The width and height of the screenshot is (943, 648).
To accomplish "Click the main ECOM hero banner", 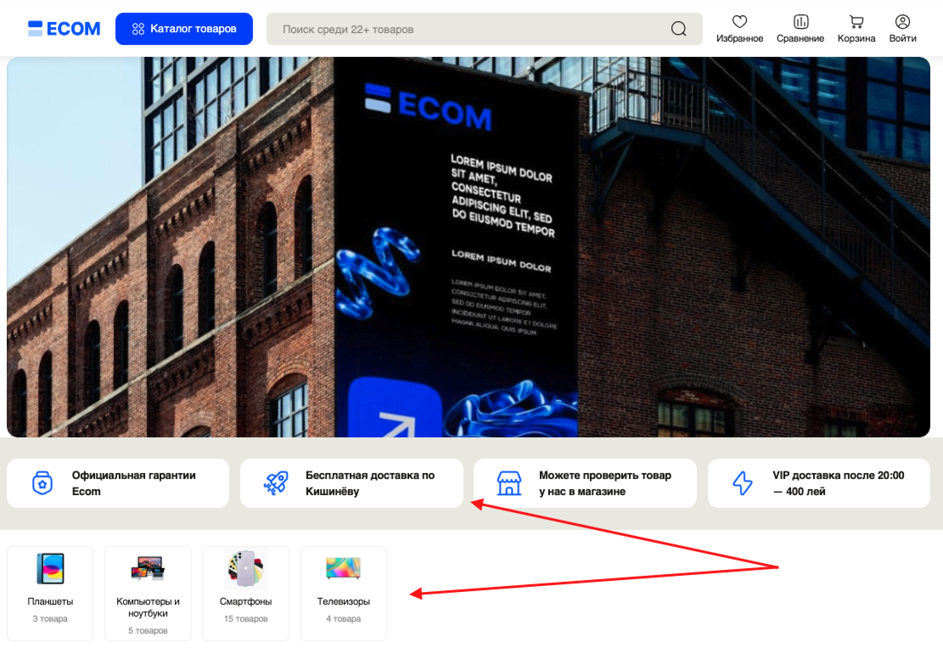I will click(x=468, y=247).
